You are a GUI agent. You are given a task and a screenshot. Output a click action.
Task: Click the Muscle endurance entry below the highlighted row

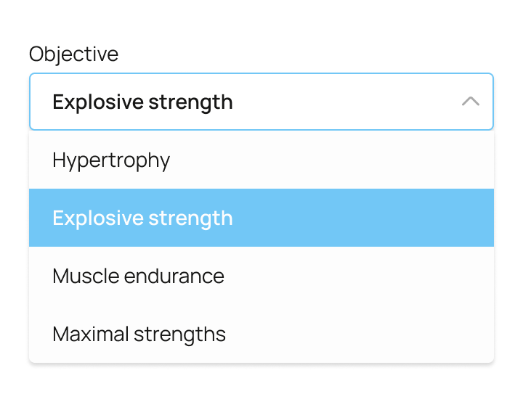[x=138, y=276]
